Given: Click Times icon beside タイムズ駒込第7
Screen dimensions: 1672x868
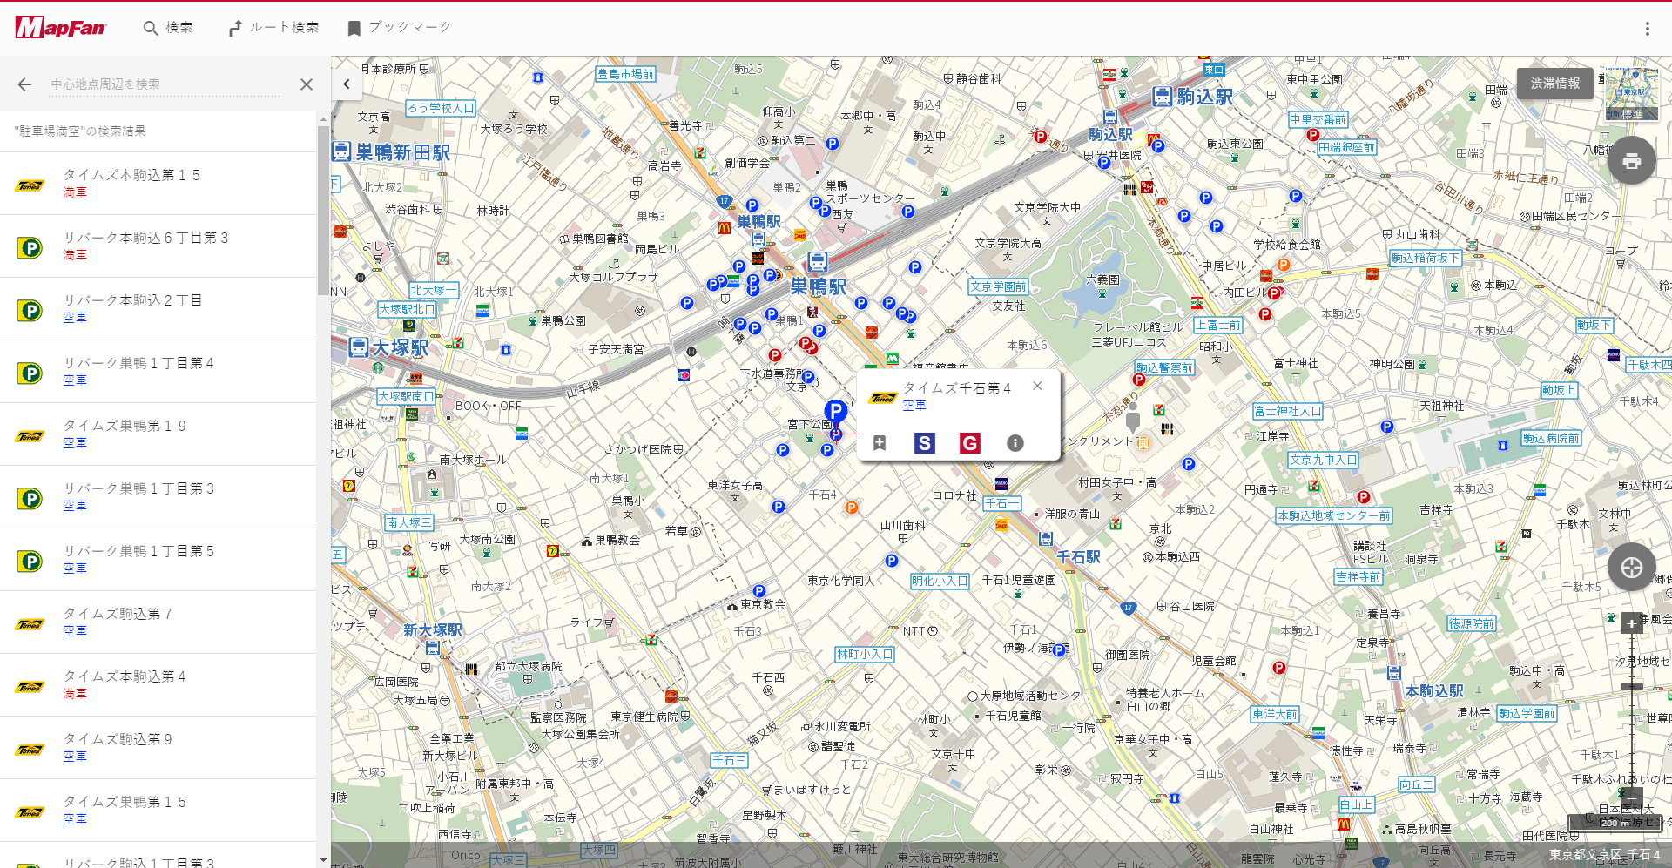Looking at the screenshot, I should click(x=30, y=624).
